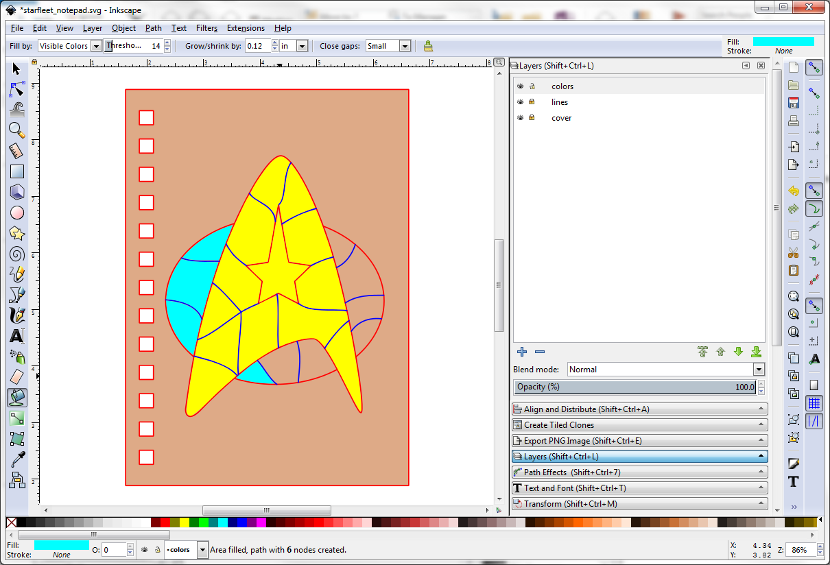Image resolution: width=830 pixels, height=565 pixels.
Task: Select the 3D Box tool
Action: pos(16,192)
